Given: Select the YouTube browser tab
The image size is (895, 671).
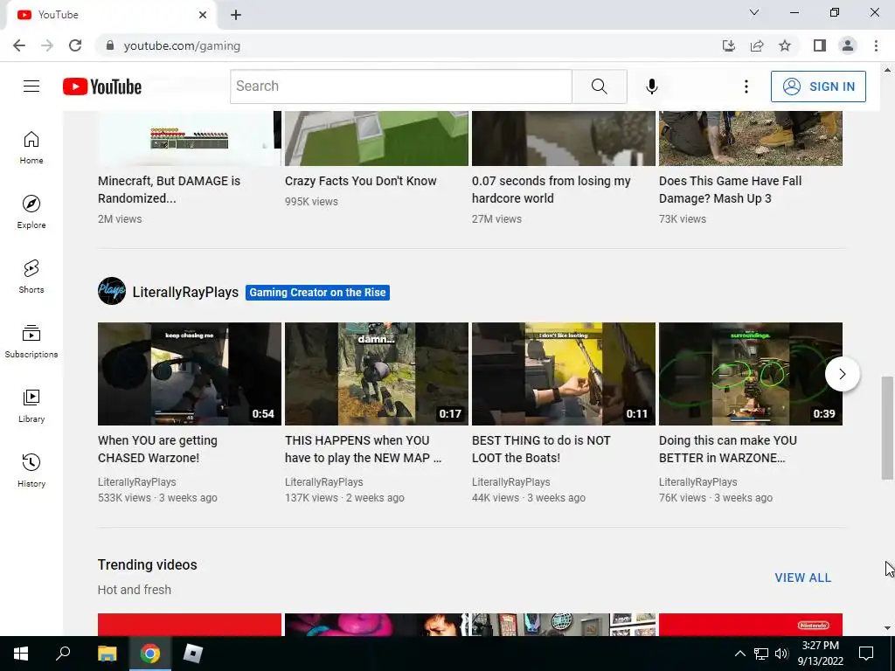Looking at the screenshot, I should tap(112, 15).
